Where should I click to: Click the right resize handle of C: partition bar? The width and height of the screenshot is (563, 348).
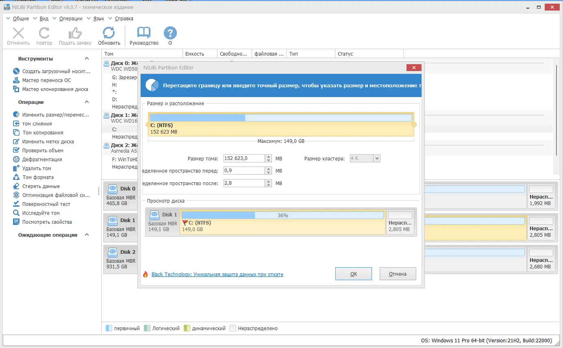click(414, 125)
